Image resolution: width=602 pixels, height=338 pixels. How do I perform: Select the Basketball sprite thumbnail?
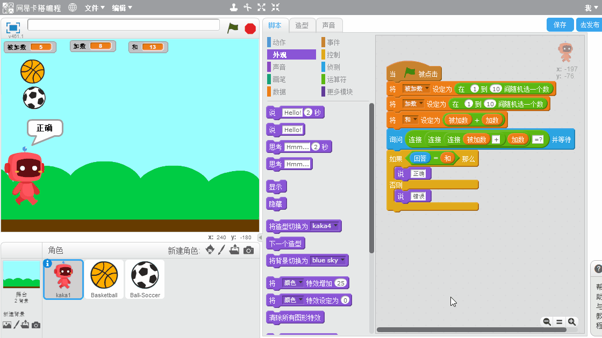click(x=104, y=279)
